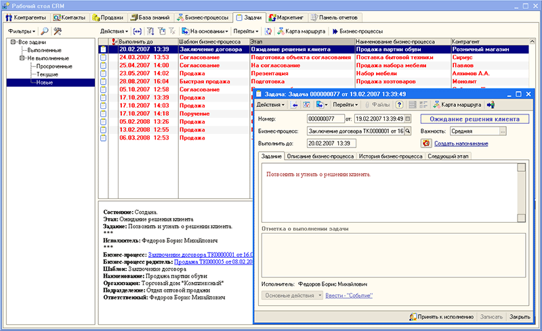Click the question mark help icon
This screenshot has width=542, height=331.
pyautogui.click(x=399, y=105)
